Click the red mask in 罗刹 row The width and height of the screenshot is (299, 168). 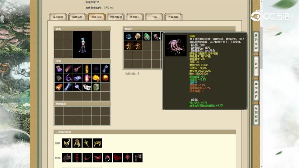click(97, 158)
